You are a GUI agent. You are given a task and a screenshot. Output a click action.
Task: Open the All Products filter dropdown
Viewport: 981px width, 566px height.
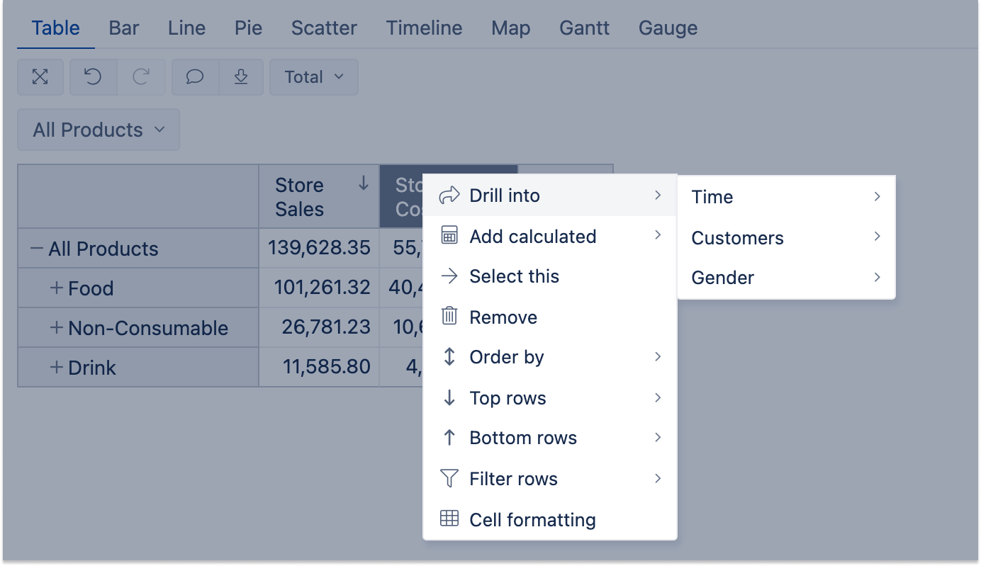99,130
